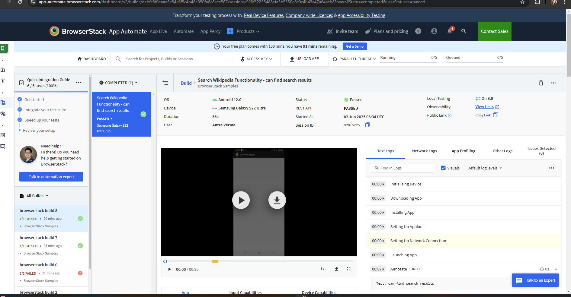Click the Talk to an Expert chat button
The image size is (571, 297).
point(535,280)
